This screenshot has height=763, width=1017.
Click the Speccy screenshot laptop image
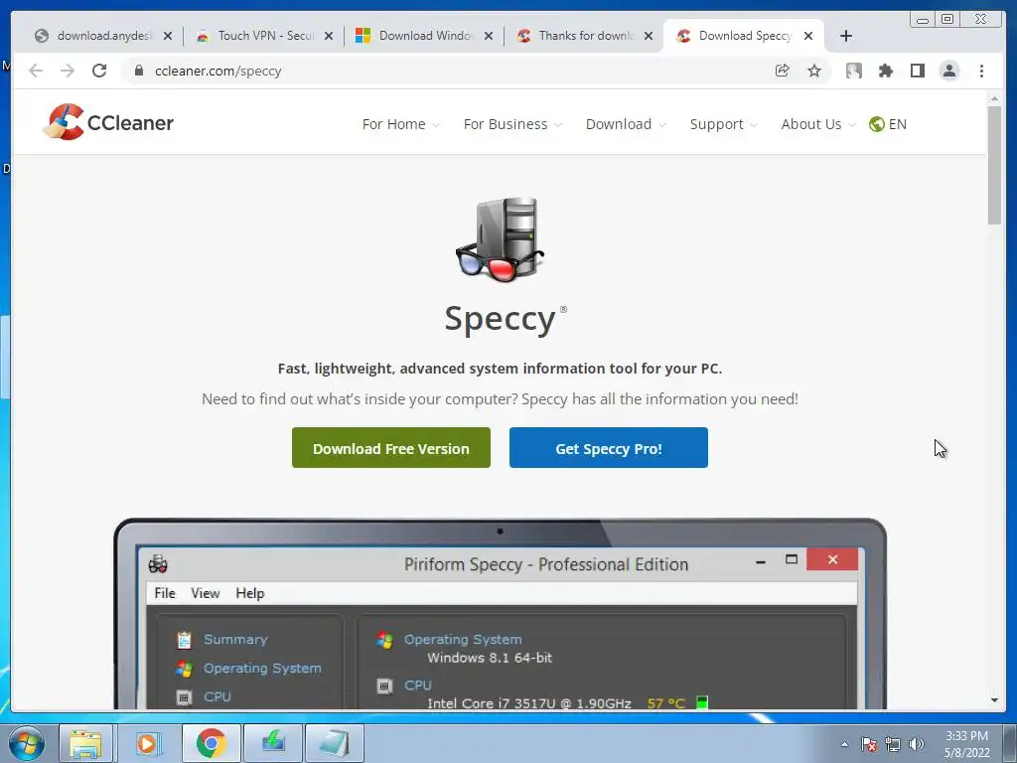point(501,614)
